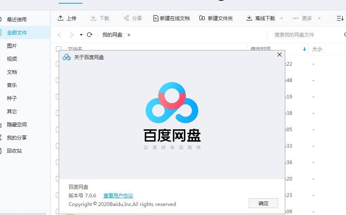Viewport: 346px width, 215px height.
Task: Click the Baidu Netdisk icon in dialog title
Action: click(x=66, y=57)
